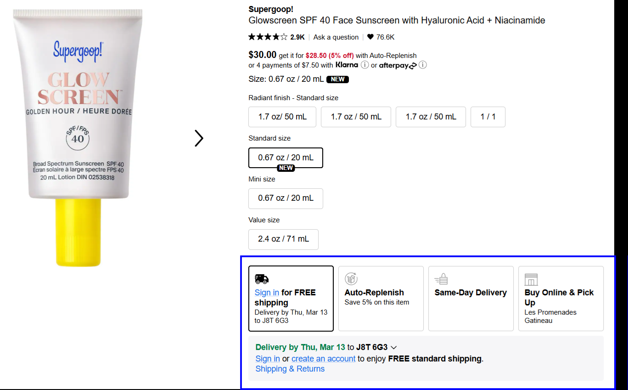The height and width of the screenshot is (390, 628).
Task: Click Sign in beside "for FREE shipping"
Action: (x=267, y=293)
